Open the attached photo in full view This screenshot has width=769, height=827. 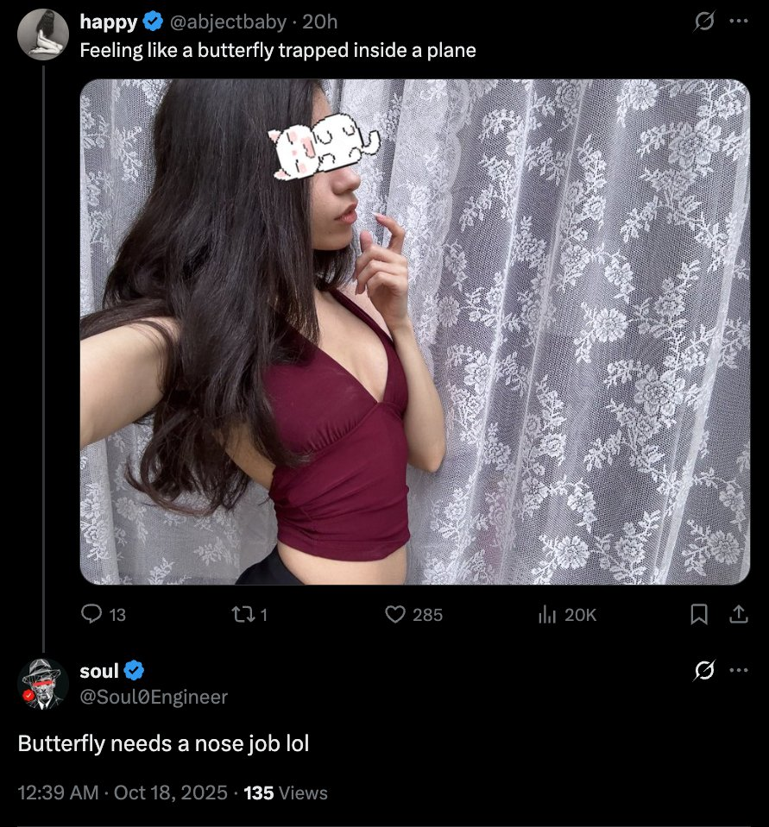[415, 332]
